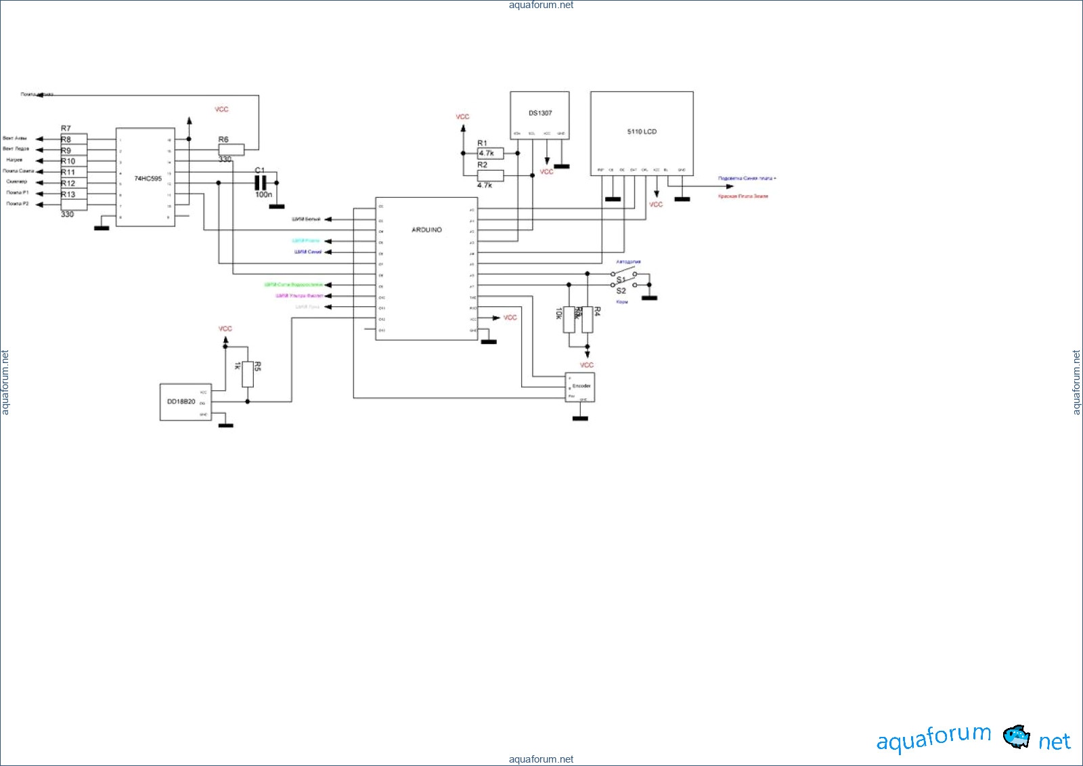The height and width of the screenshot is (766, 1083).
Task: Click the DS1307 clock module block
Action: (539, 115)
